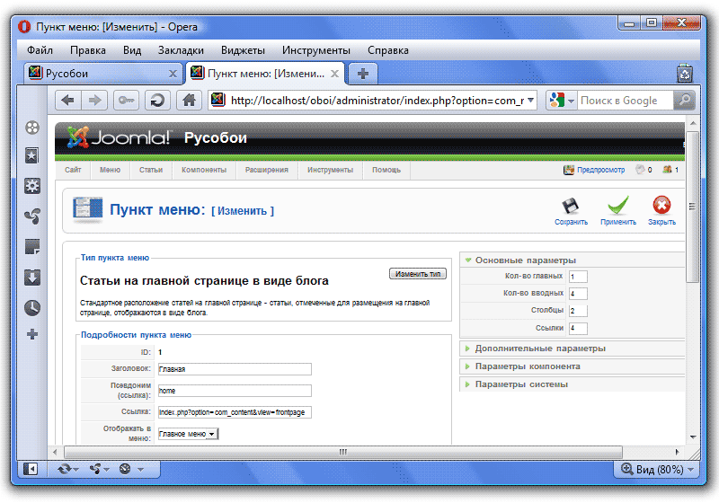
Task: Toggle the side panel using the status bar button
Action: 31,469
